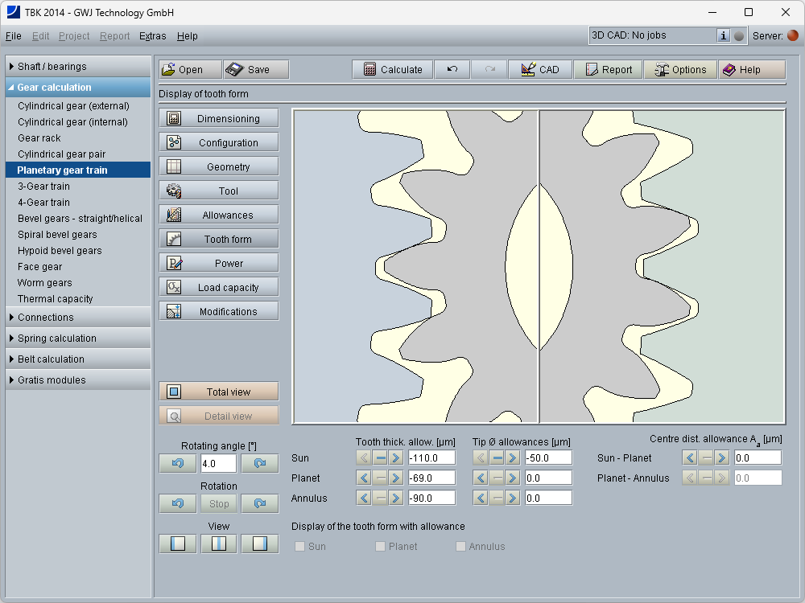Viewport: 805px width, 603px height.
Task: Expand the Spring calculation section
Action: (x=76, y=338)
